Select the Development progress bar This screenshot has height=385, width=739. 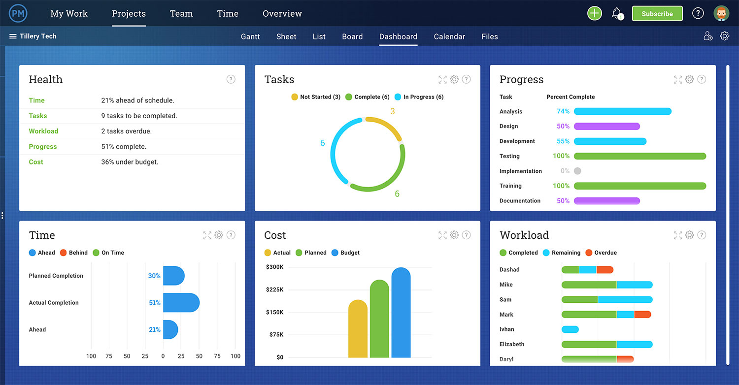(610, 141)
